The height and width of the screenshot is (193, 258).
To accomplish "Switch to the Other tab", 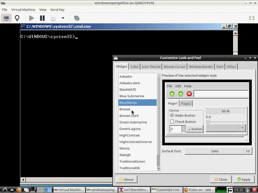I will click(x=231, y=67).
